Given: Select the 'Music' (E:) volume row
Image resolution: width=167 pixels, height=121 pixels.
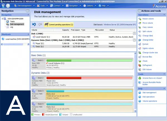Looking at the screenshot, I should 83,43.
